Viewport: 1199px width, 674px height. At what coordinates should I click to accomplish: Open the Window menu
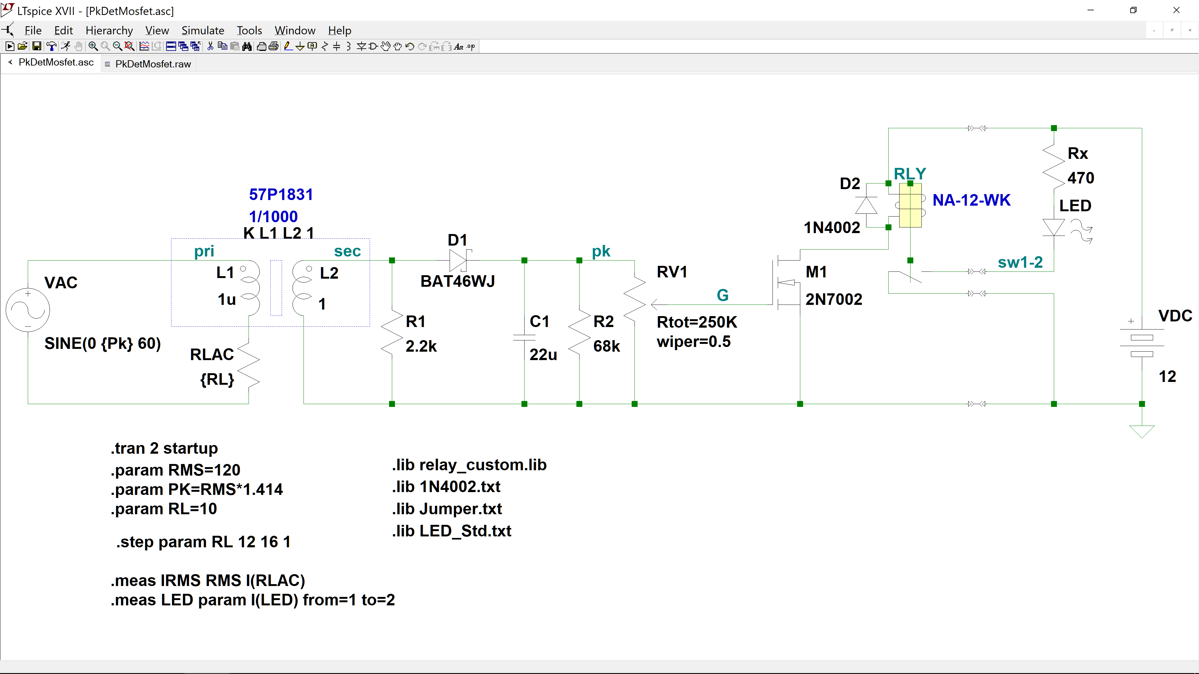[x=295, y=30]
